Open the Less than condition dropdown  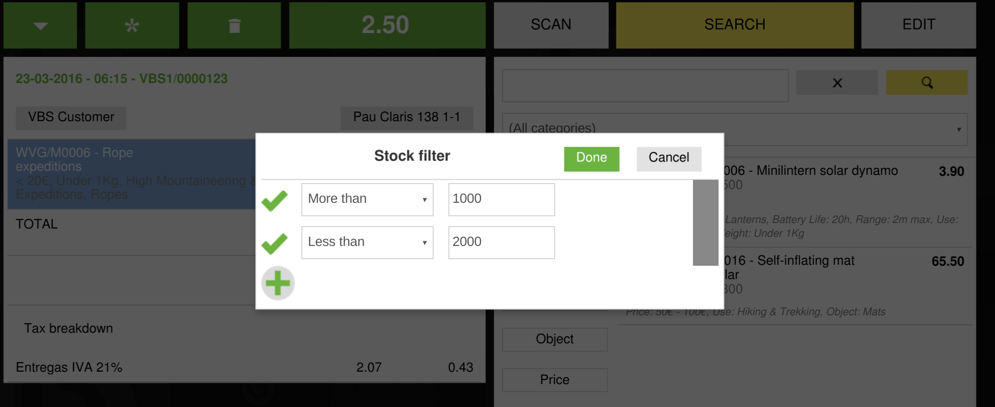(367, 242)
